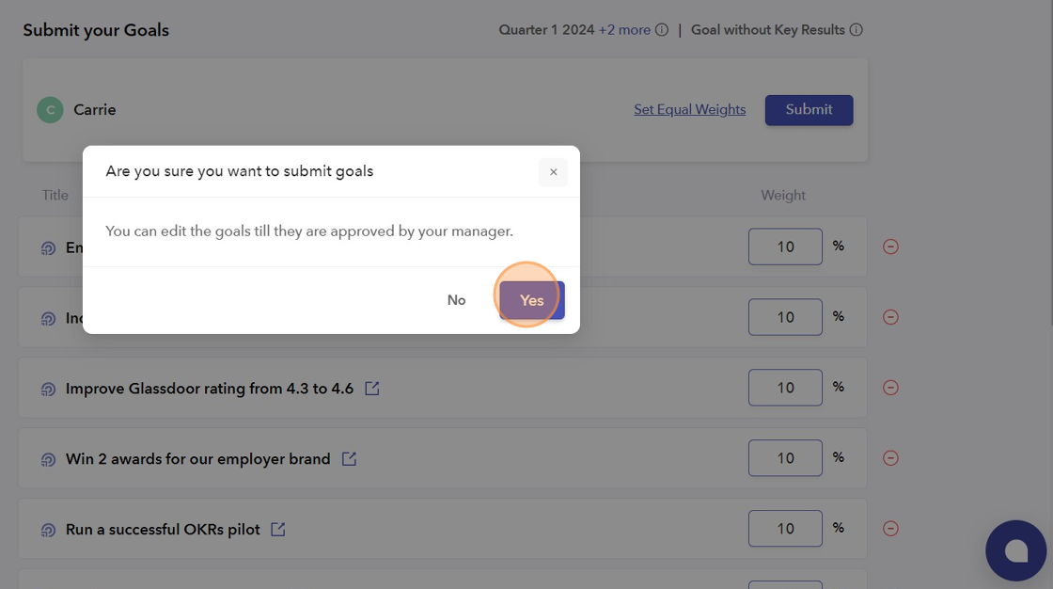Confirm submission with the Yes button

click(532, 300)
